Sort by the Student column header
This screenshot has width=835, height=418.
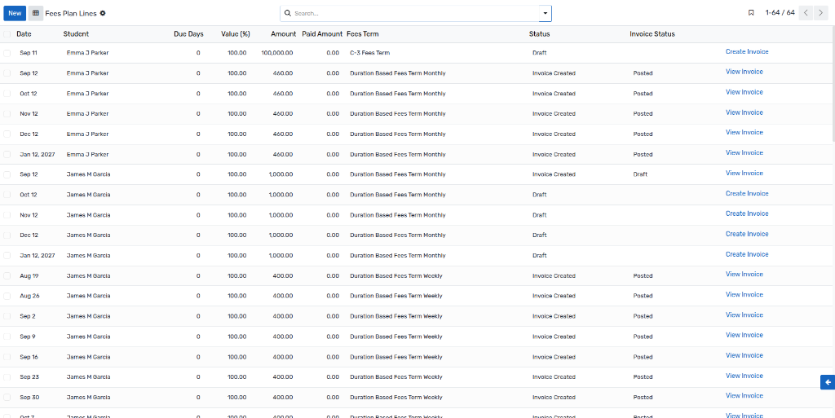[76, 34]
